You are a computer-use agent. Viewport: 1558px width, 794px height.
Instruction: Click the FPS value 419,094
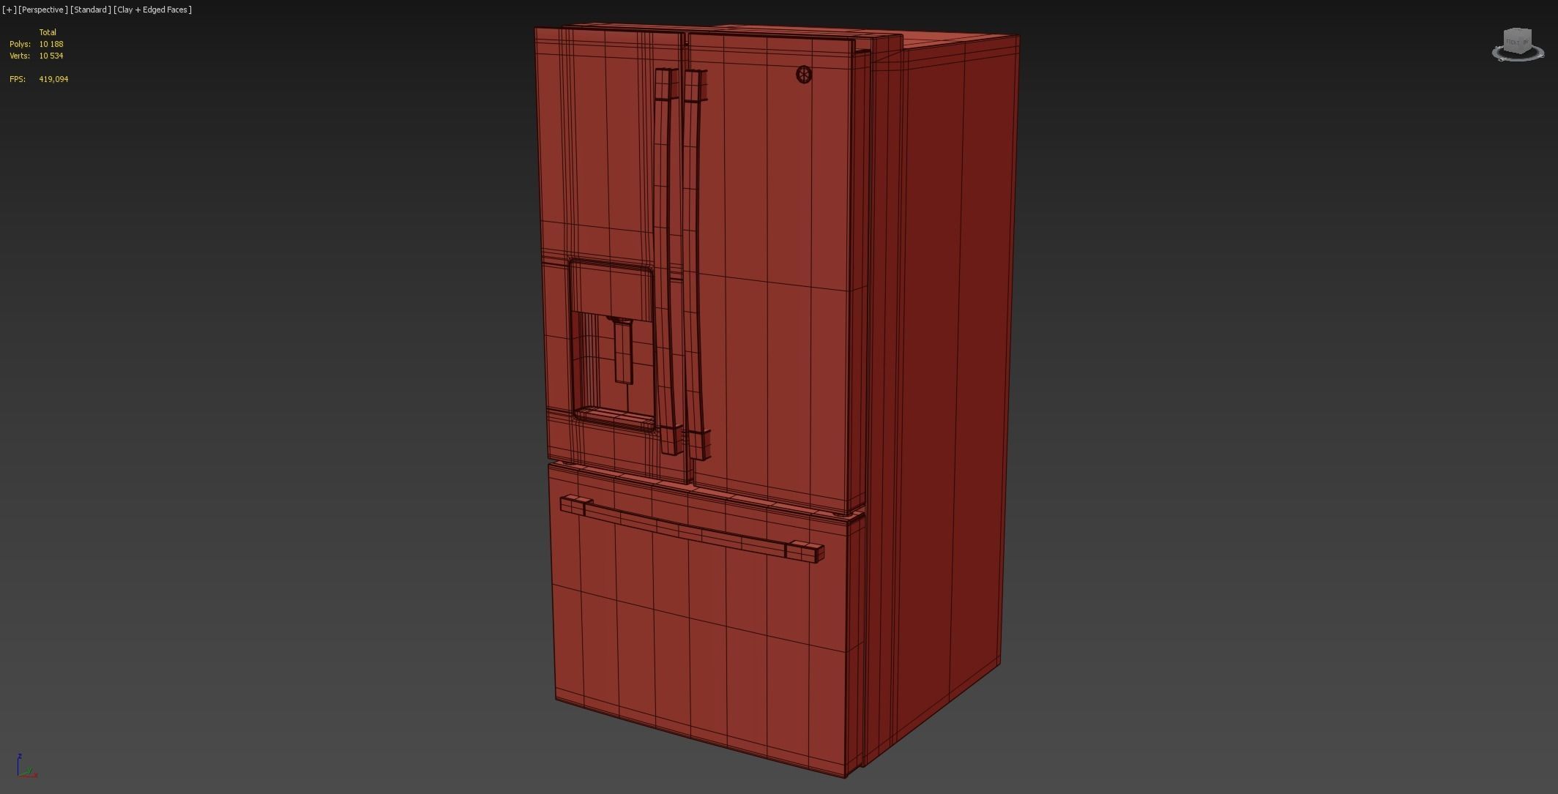(x=53, y=79)
